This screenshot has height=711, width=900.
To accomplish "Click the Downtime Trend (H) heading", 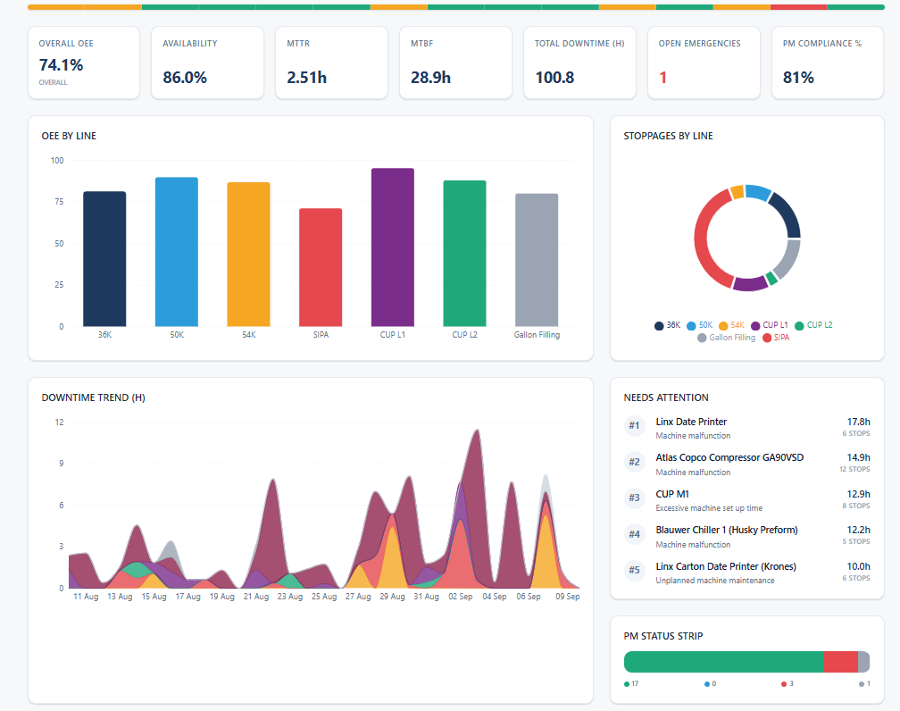I will (94, 397).
